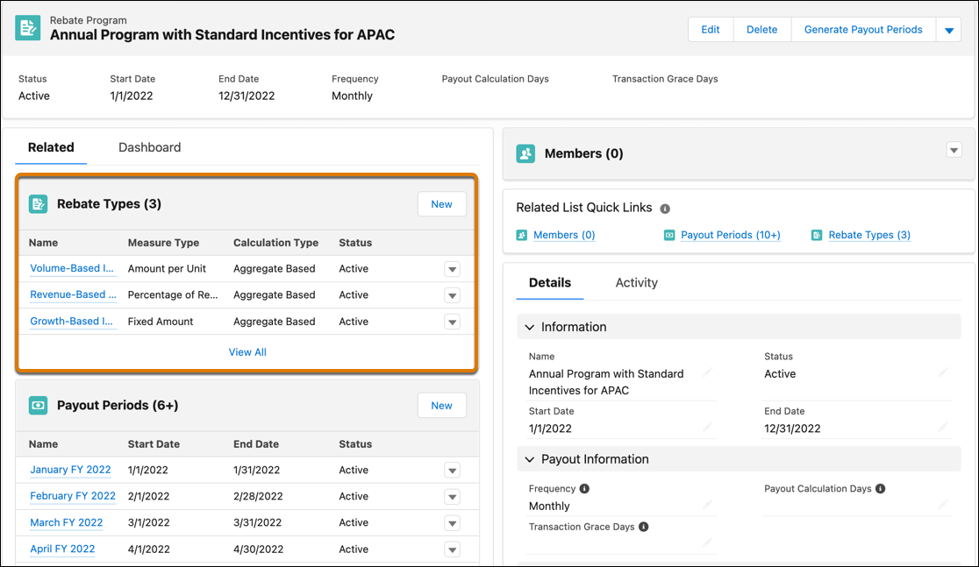Collapse the Information section
The width and height of the screenshot is (979, 567).
click(529, 327)
